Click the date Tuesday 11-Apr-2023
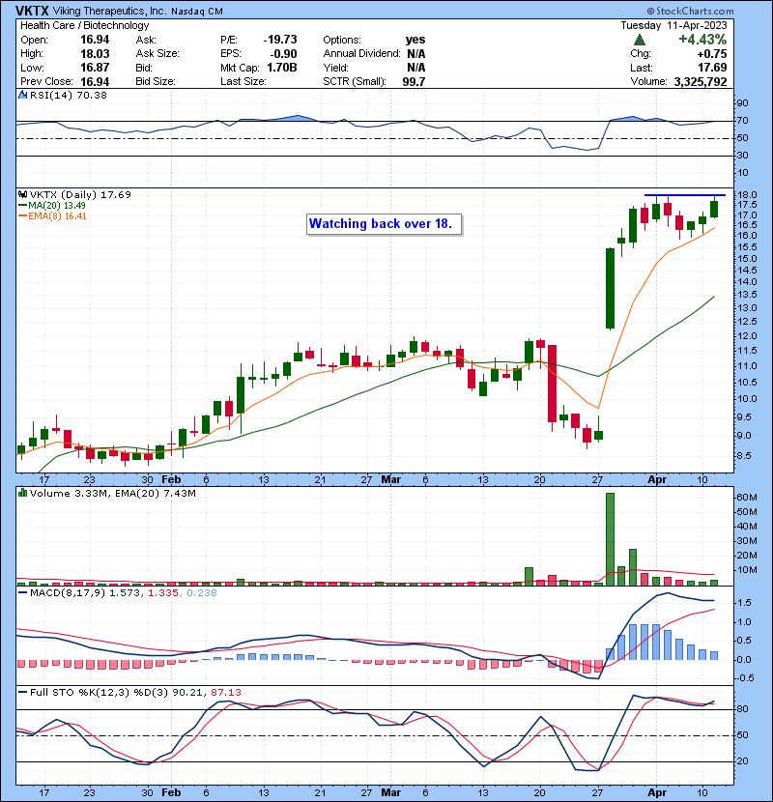Image resolution: width=773 pixels, height=802 pixels. [x=673, y=25]
